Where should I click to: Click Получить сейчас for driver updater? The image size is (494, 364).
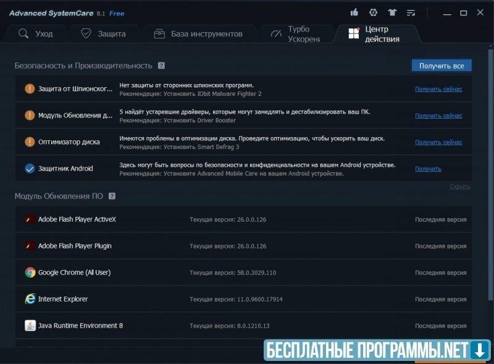[x=438, y=116]
